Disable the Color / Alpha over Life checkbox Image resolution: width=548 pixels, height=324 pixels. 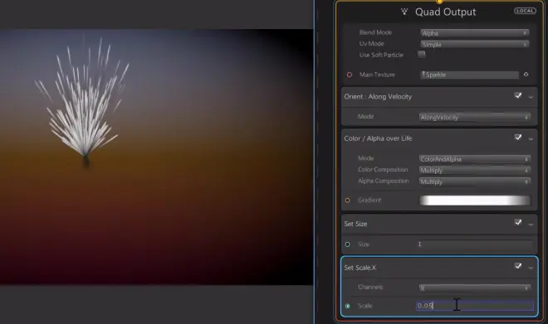(x=518, y=138)
